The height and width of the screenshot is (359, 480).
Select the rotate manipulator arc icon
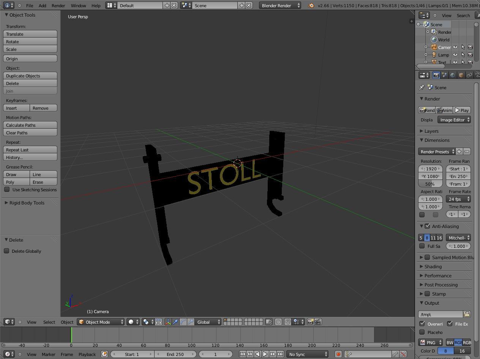pyautogui.click(x=183, y=322)
